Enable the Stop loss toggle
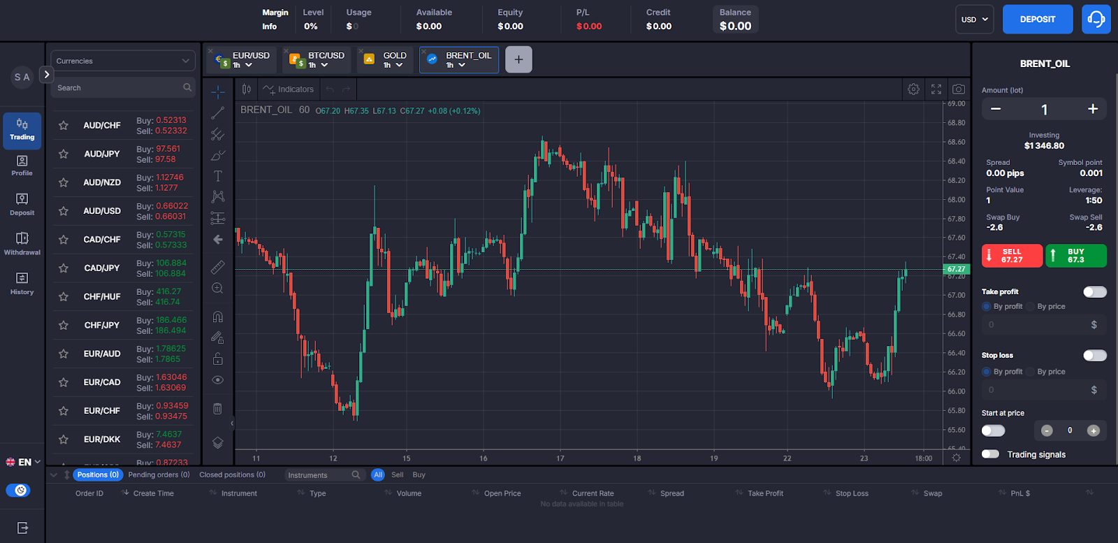This screenshot has width=1118, height=543. 1094,355
